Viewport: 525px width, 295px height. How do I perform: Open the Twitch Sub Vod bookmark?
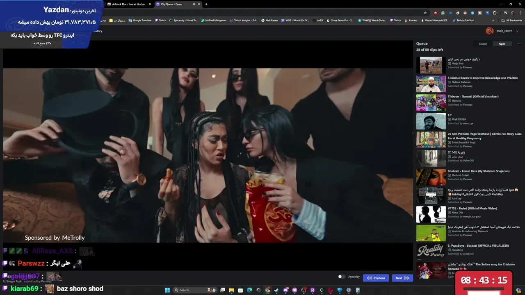point(463,20)
